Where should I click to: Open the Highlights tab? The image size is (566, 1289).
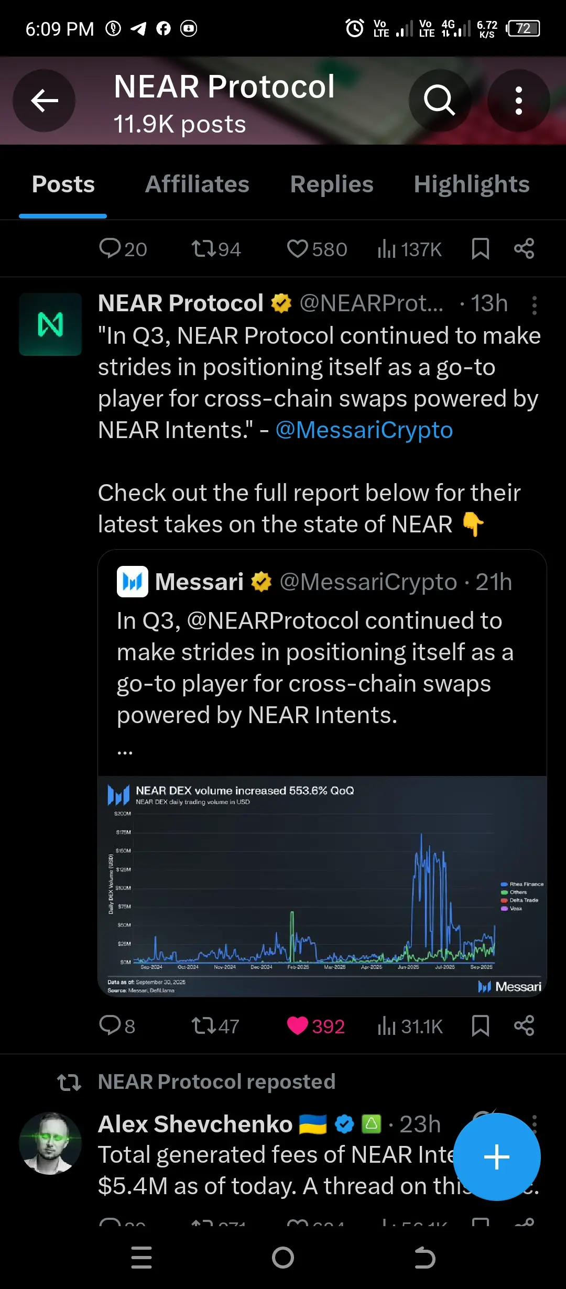[471, 184]
